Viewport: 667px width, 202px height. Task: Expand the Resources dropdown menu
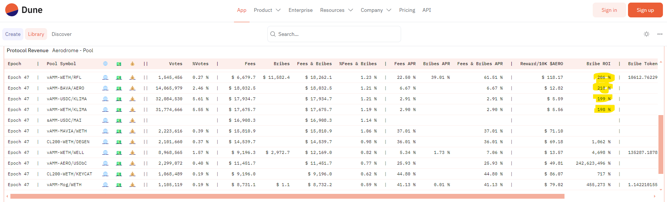pos(336,10)
